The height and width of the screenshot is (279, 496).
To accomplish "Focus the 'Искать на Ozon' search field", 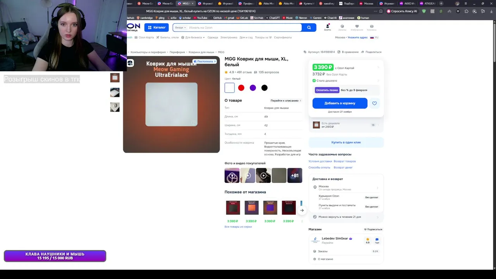I will tap(244, 28).
